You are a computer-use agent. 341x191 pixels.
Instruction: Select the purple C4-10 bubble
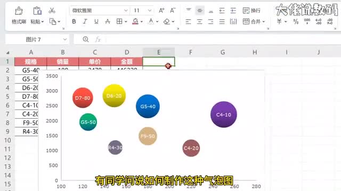click(224, 115)
